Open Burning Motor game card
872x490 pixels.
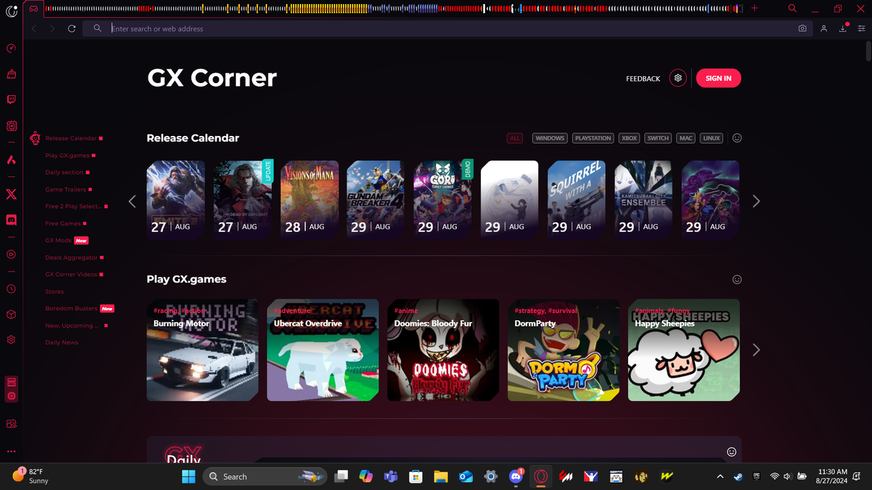202,350
